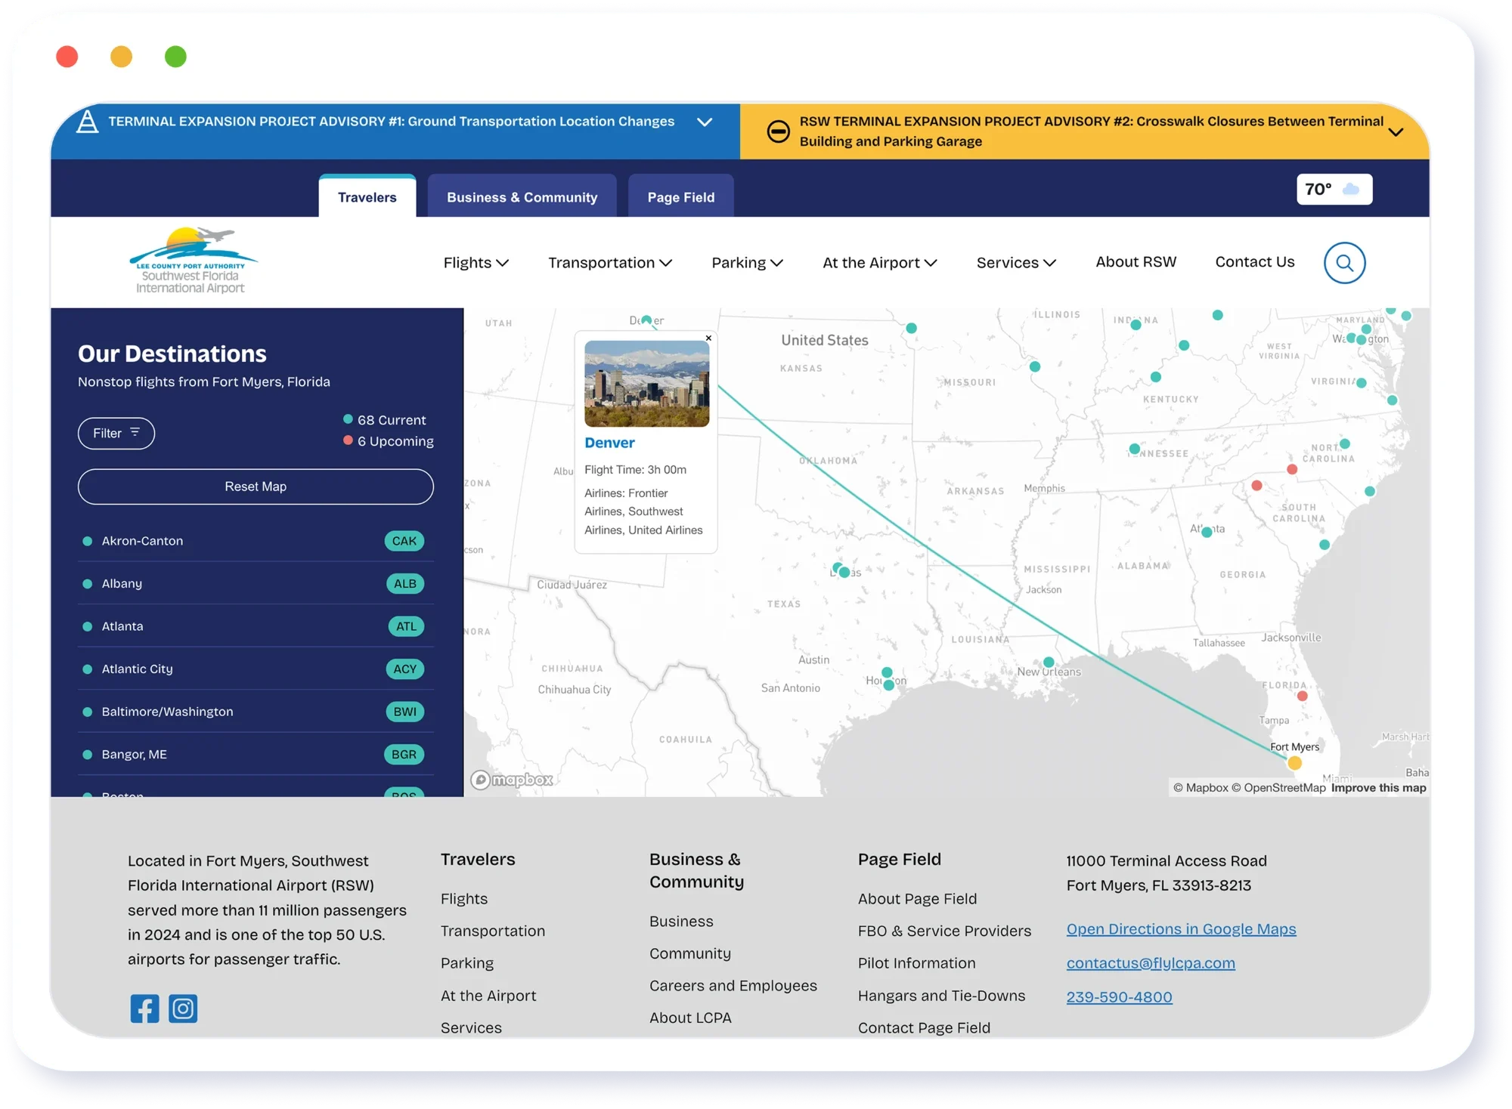Select Atlantic City destination row
The height and width of the screenshot is (1109, 1512).
point(256,669)
